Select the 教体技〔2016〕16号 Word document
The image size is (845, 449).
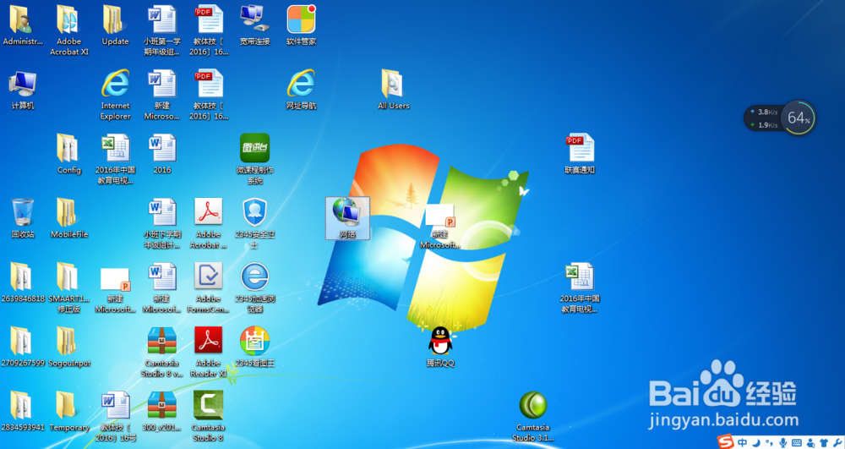click(115, 415)
